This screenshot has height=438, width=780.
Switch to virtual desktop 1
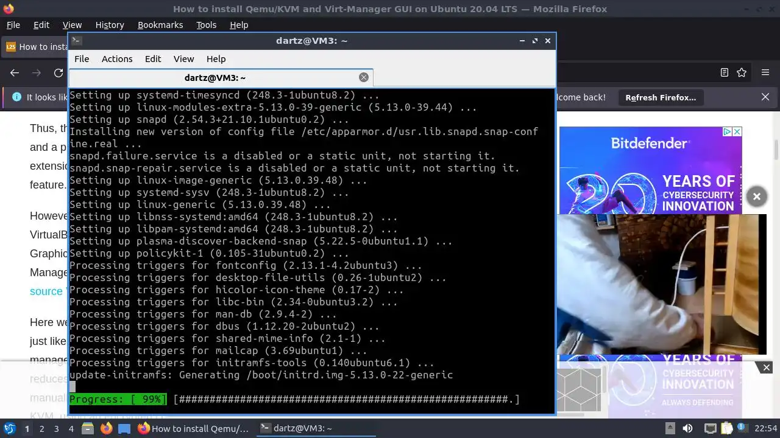click(x=27, y=429)
